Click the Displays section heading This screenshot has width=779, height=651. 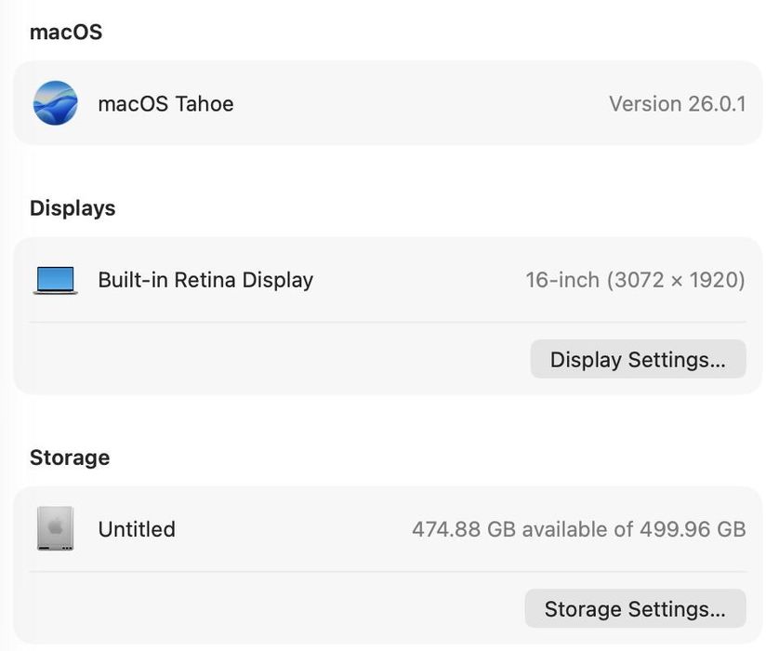73,208
